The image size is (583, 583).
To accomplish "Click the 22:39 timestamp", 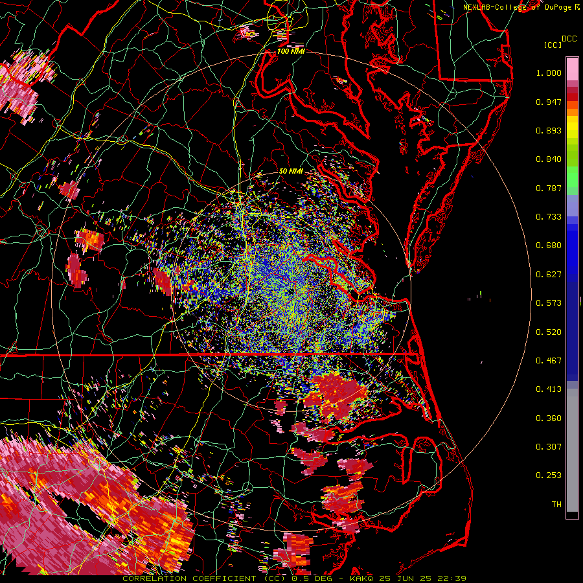I will (452, 578).
